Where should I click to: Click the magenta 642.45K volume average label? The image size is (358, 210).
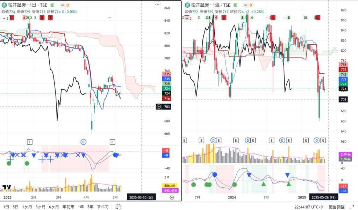pos(170,190)
